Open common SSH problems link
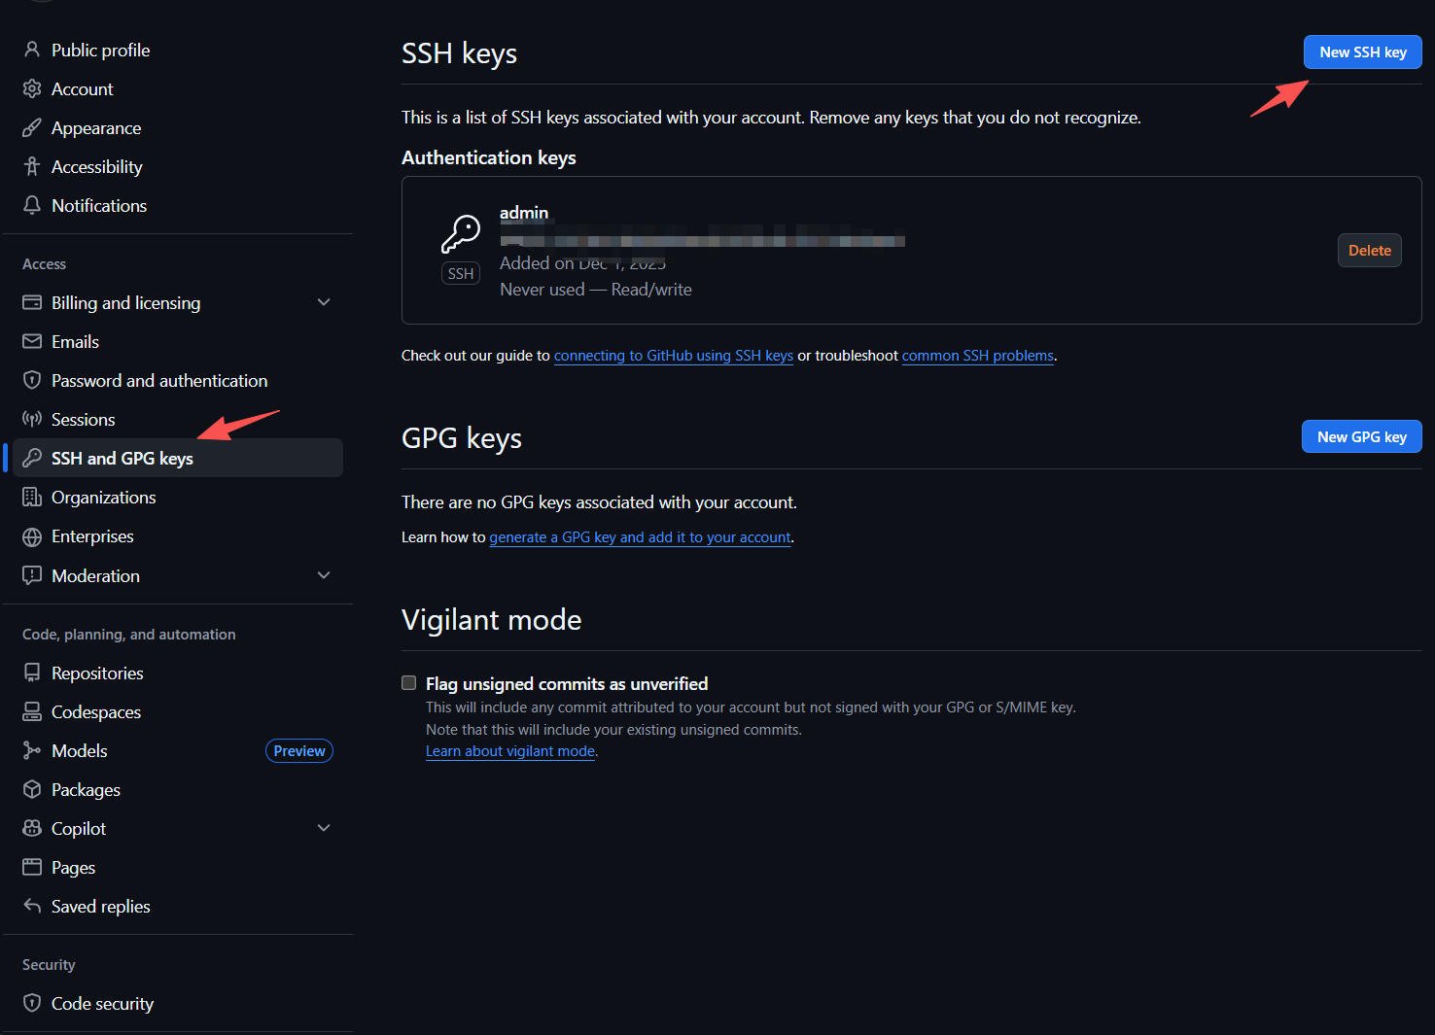Viewport: 1435px width, 1035px height. (x=978, y=355)
